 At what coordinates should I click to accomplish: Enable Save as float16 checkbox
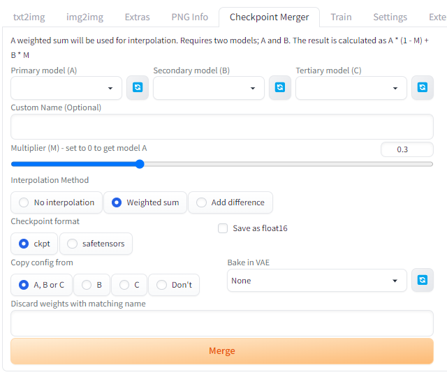pyautogui.click(x=223, y=228)
